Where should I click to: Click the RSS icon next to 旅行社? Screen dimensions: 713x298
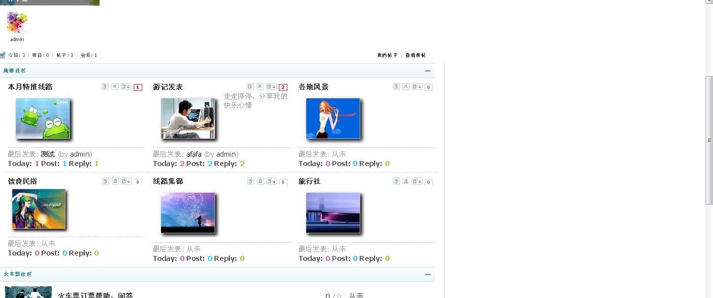[x=406, y=181]
